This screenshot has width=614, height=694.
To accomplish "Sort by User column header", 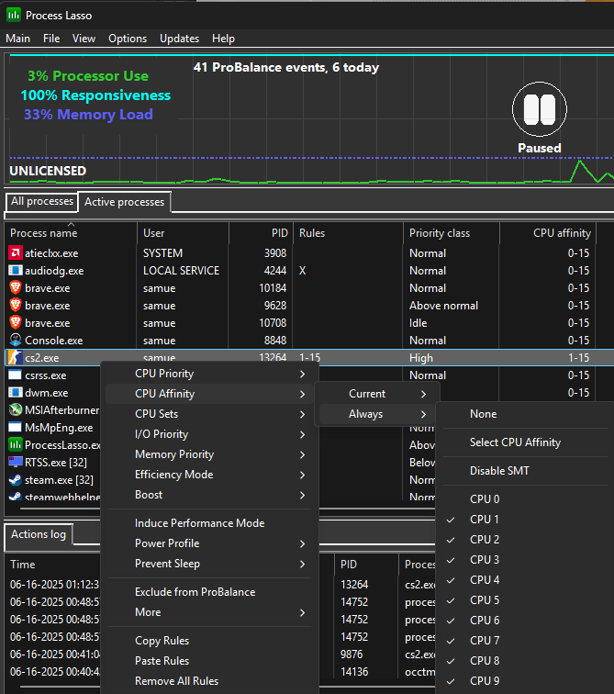I will tap(183, 233).
